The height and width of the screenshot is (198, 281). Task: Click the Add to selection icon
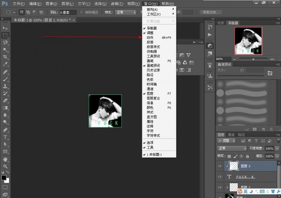click(28, 12)
